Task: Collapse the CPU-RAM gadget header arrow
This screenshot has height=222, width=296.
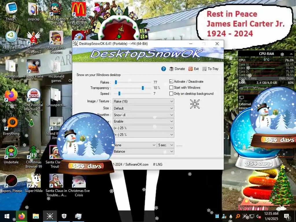Action: 291,54
